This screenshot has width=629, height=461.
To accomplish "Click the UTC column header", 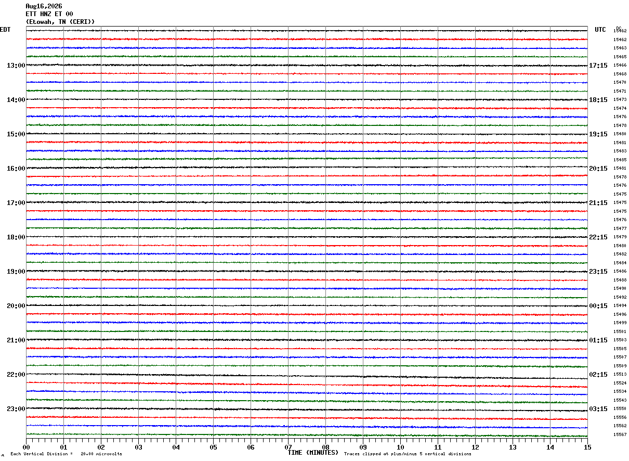I will tap(600, 30).
